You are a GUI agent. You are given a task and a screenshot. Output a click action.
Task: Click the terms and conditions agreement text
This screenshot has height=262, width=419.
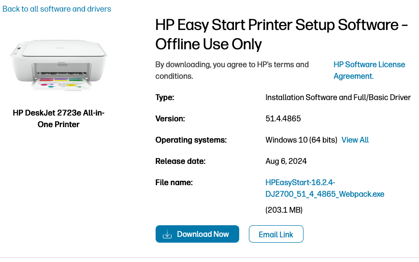pyautogui.click(x=232, y=70)
